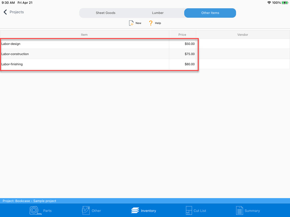Click the Vendor column header

coord(243,35)
